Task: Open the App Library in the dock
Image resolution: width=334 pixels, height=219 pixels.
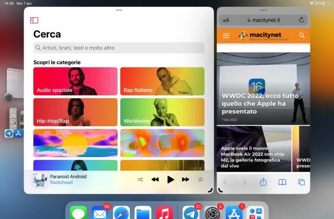Action: [x=256, y=213]
